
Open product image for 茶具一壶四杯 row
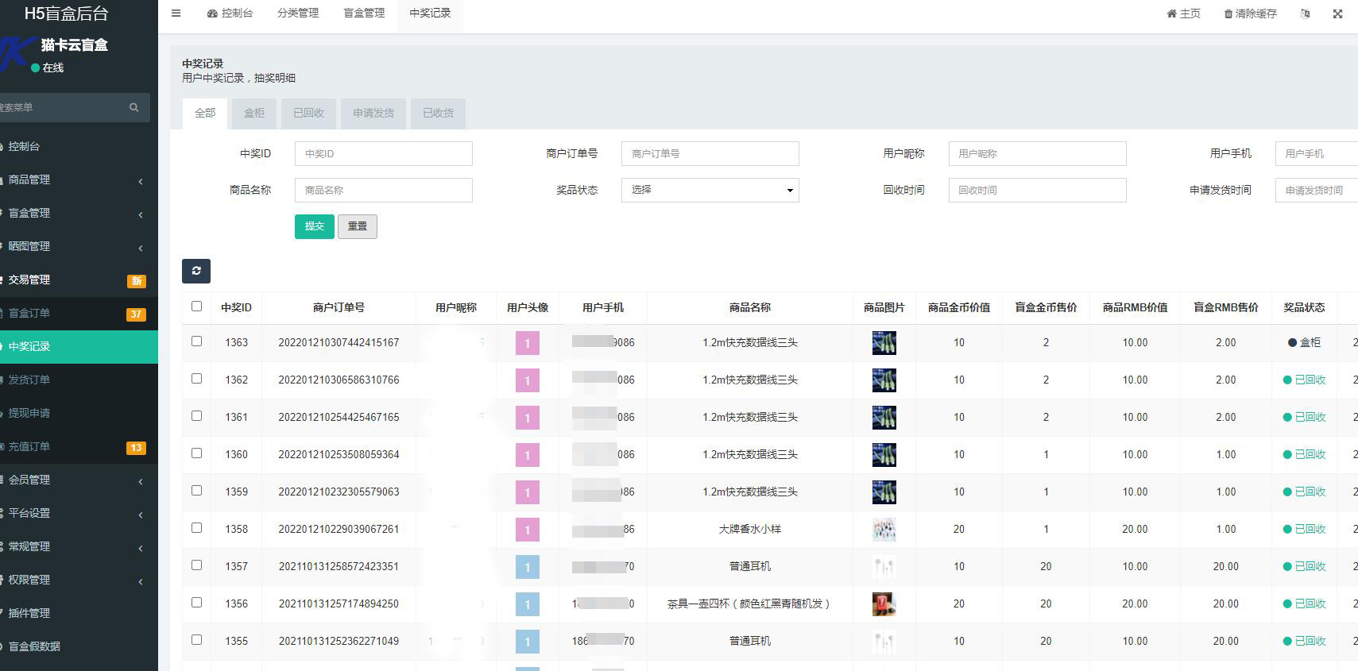pos(884,604)
